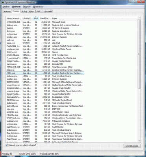Sort by the Paměť column header
146x157 pixels.
[45, 18]
